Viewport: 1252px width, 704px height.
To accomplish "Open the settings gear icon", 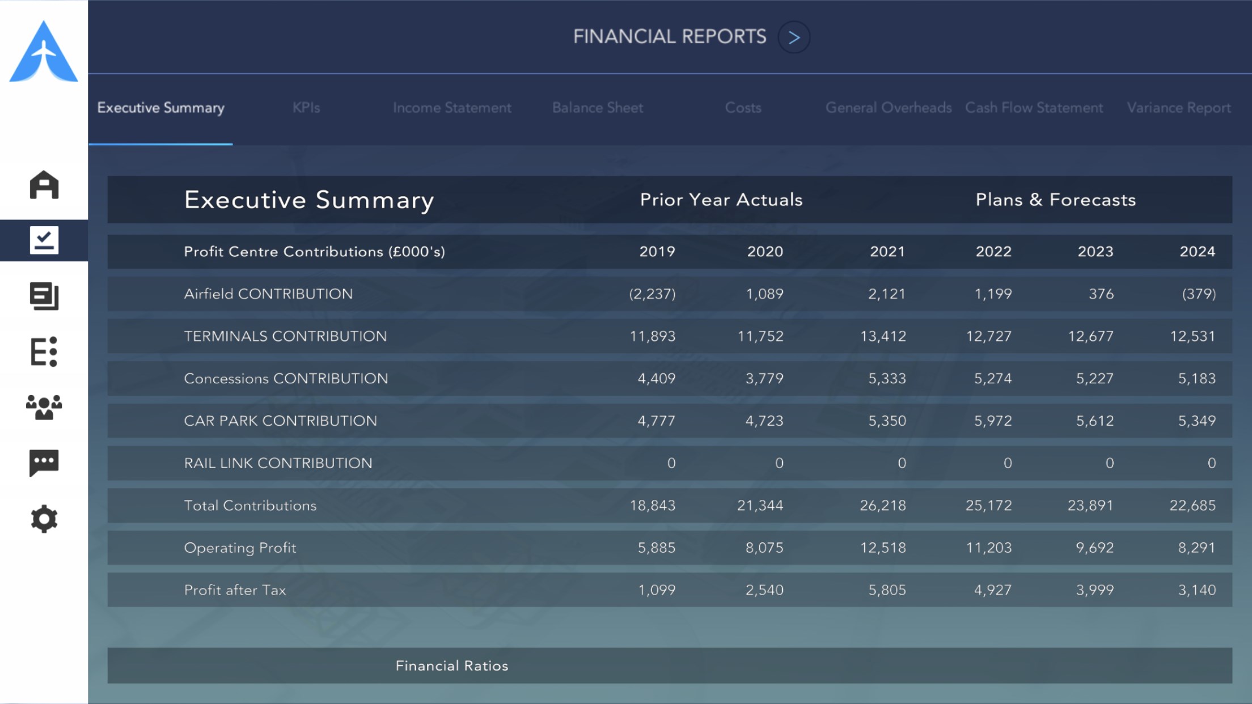I will [44, 519].
